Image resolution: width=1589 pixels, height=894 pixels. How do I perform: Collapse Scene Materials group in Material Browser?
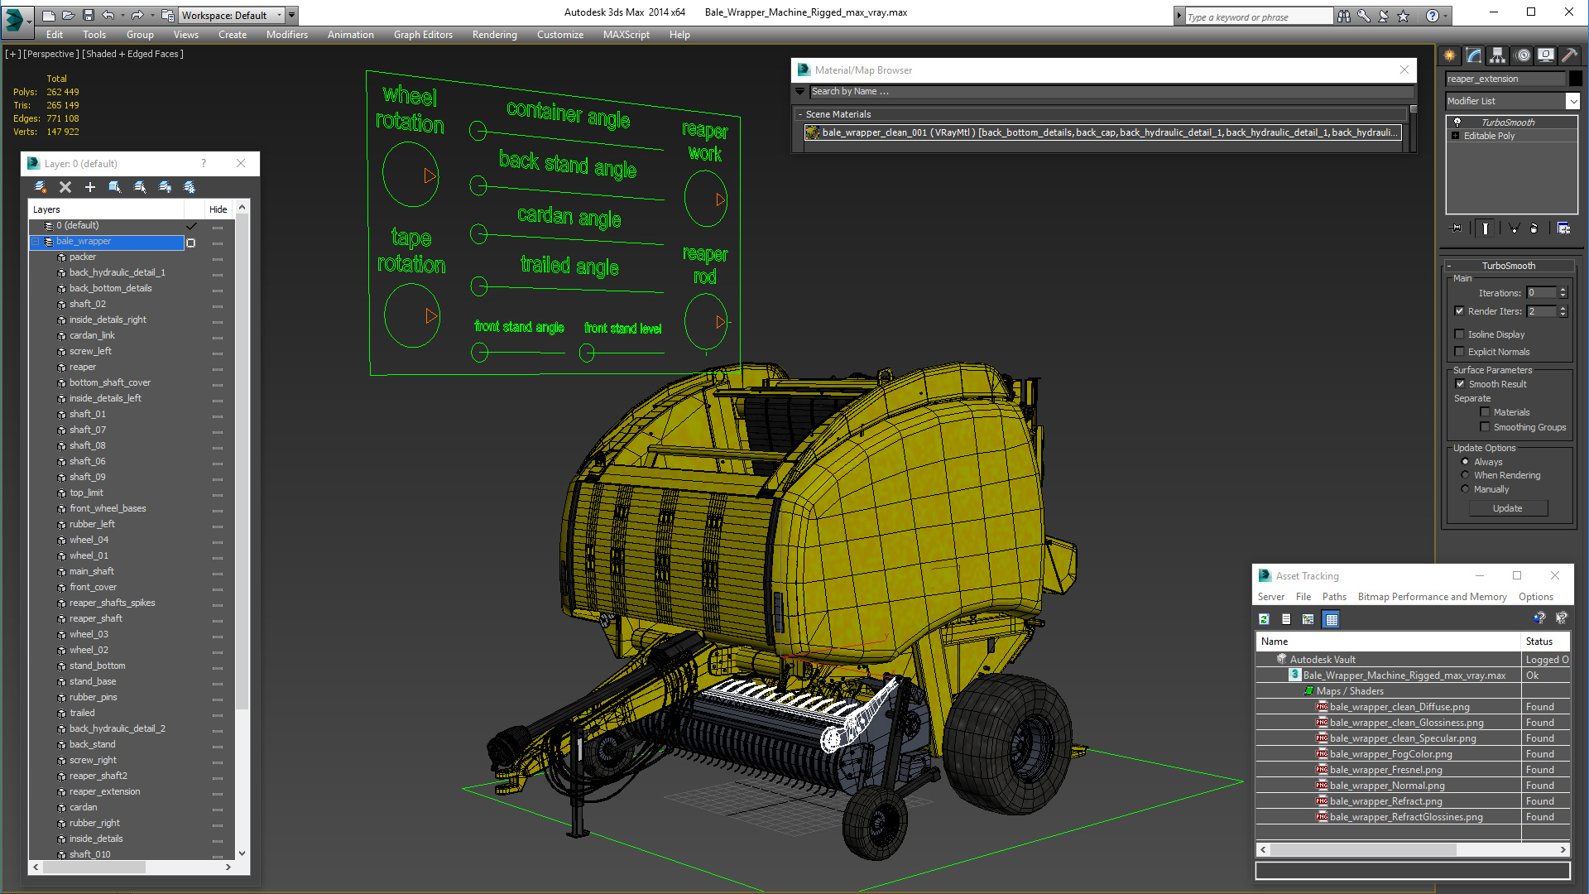800,114
